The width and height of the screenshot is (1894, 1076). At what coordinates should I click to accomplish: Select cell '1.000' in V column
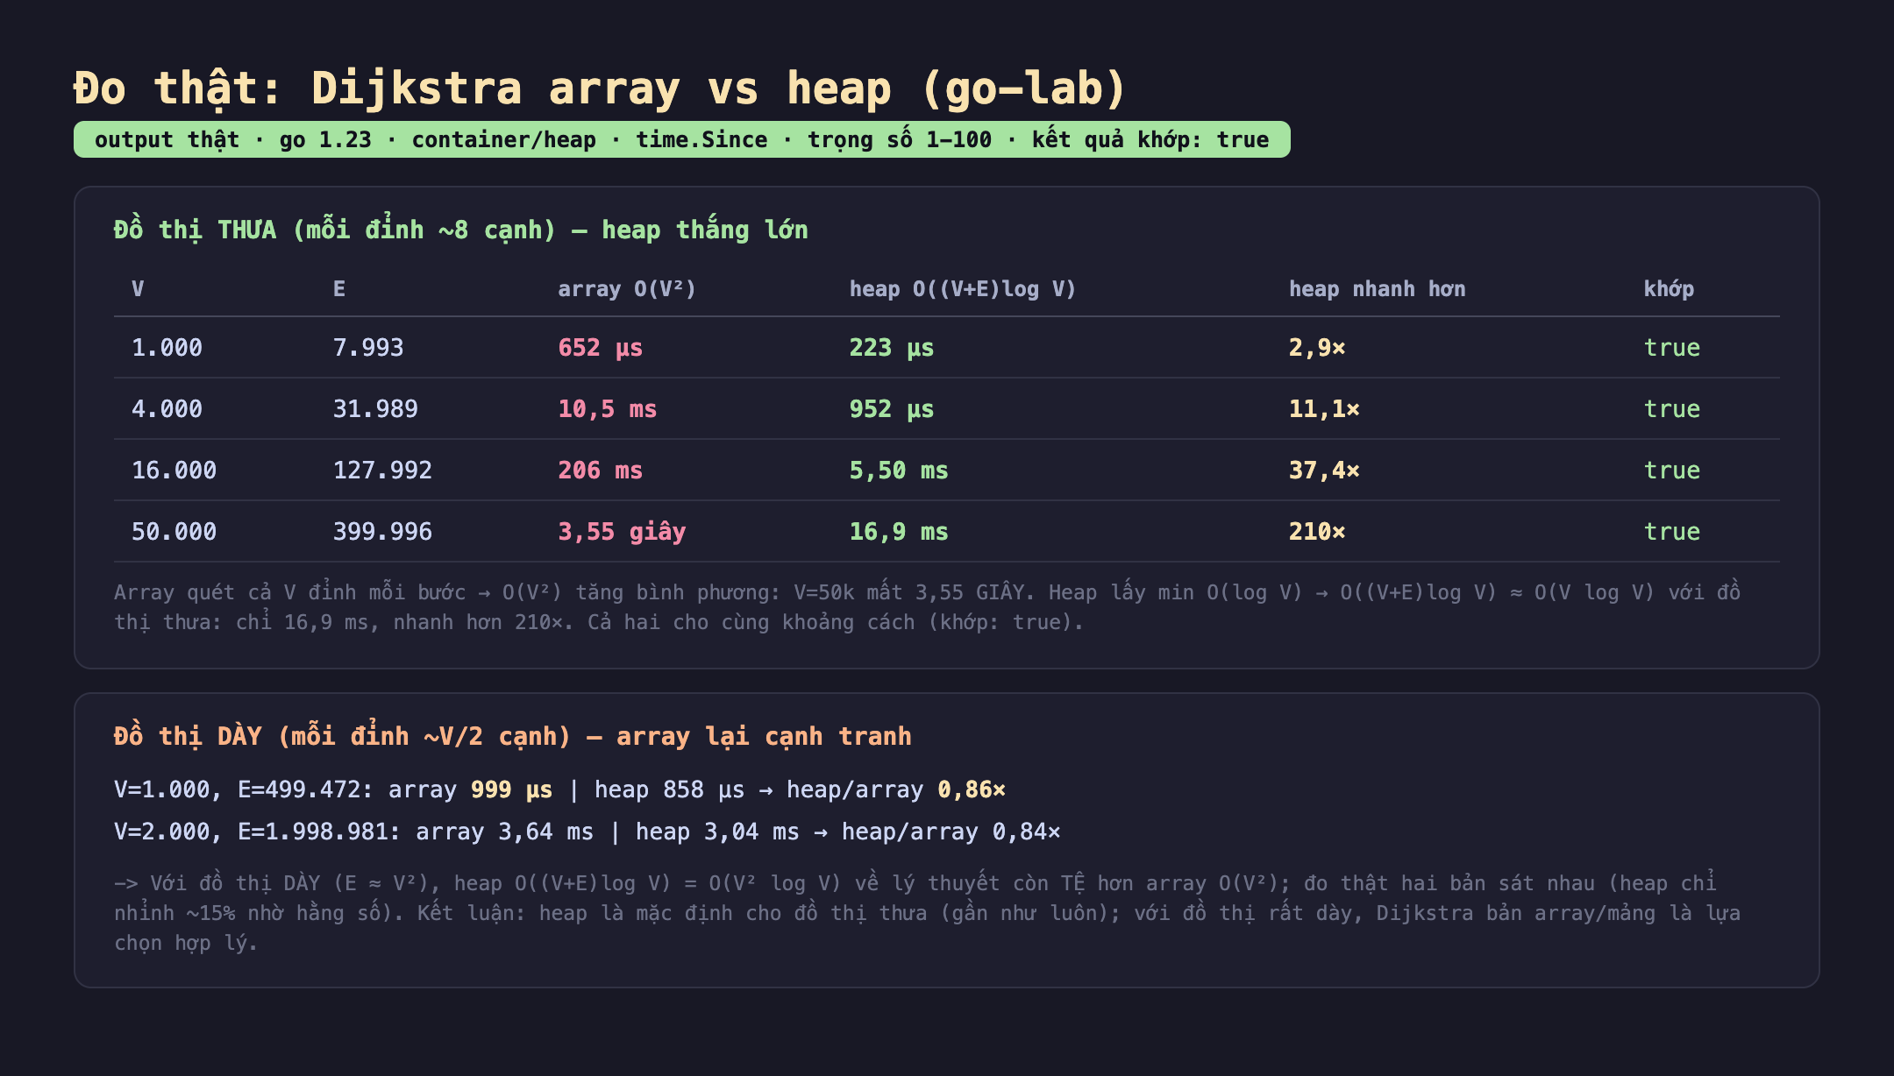point(167,348)
